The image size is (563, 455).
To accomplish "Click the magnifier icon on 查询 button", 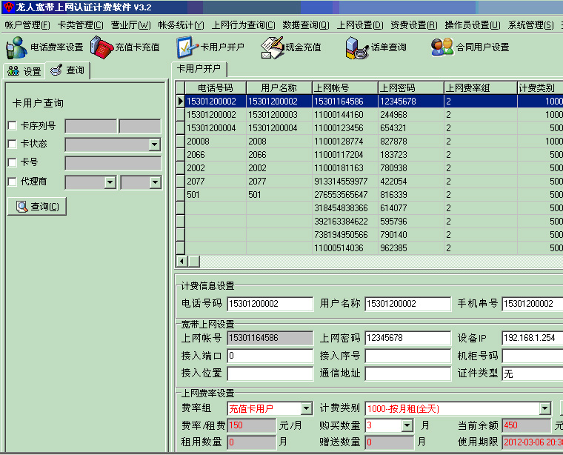I will point(22,207).
